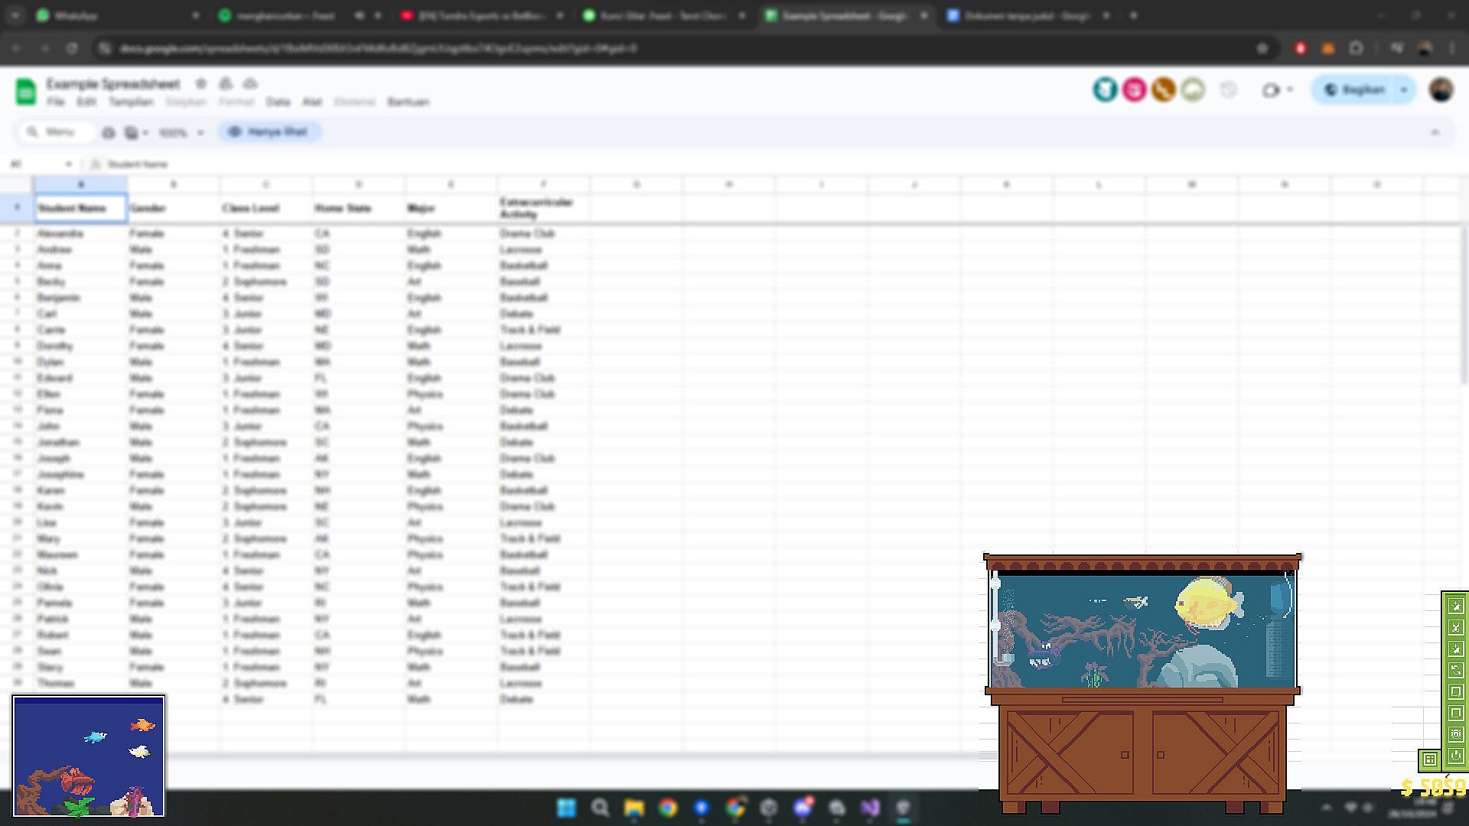Click the print icon in the Sheets toolbar
Image resolution: width=1469 pixels, height=826 pixels.
tap(109, 132)
